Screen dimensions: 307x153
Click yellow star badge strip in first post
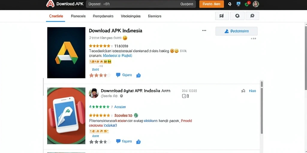[x=100, y=62]
